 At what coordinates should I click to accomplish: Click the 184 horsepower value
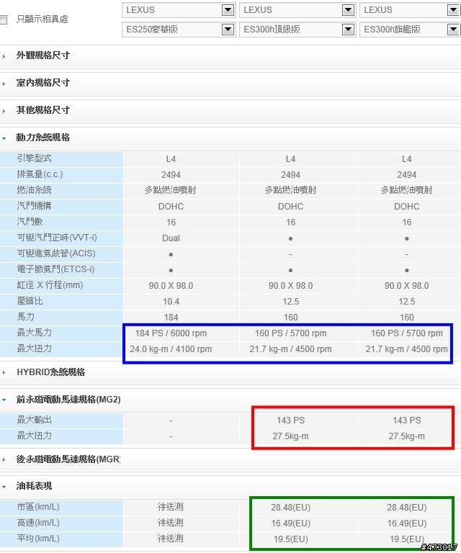(x=171, y=318)
